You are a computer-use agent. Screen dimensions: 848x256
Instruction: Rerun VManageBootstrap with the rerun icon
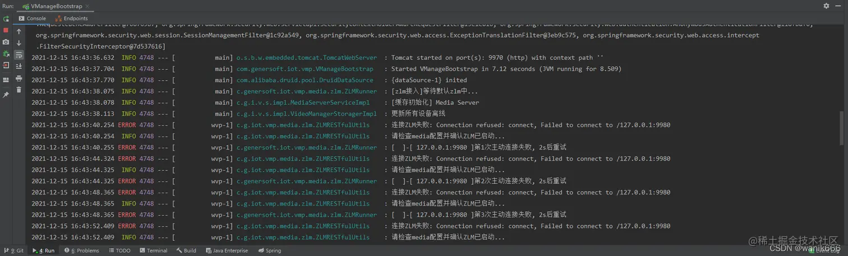(6, 18)
